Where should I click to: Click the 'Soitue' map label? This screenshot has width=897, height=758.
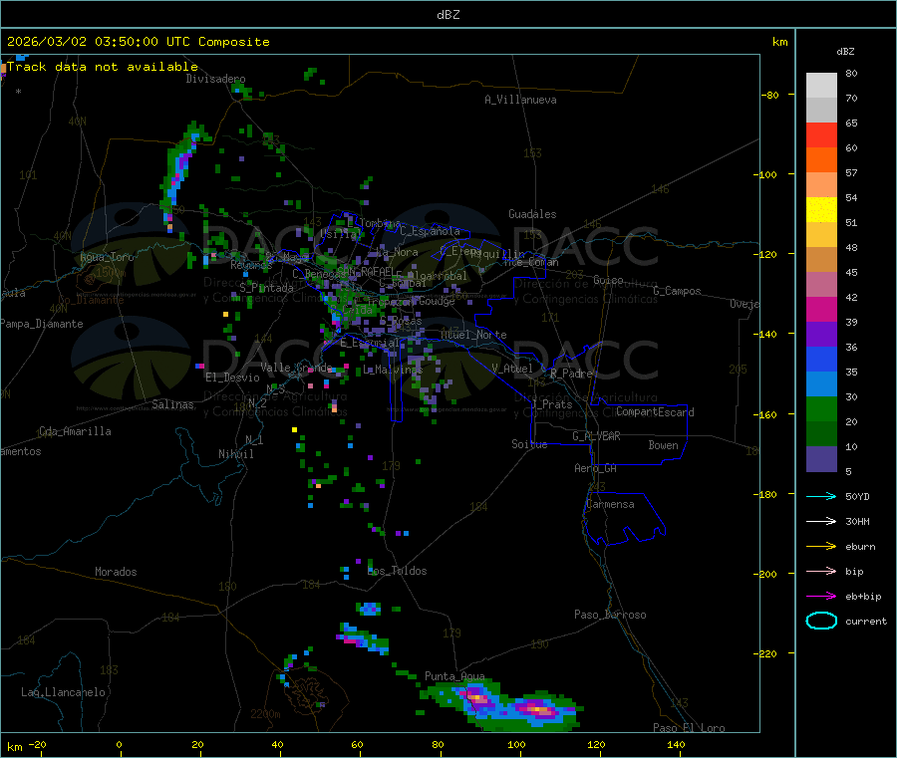529,444
